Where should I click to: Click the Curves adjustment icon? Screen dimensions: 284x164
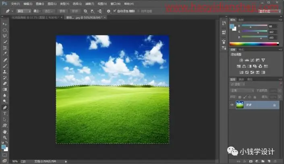[252, 60]
